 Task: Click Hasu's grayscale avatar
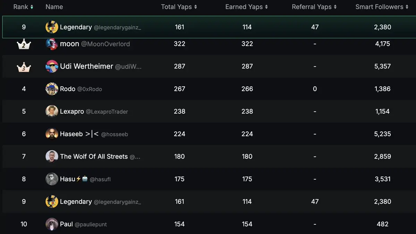tap(52, 179)
